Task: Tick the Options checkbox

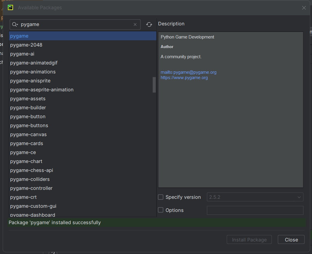Action: tap(160, 210)
